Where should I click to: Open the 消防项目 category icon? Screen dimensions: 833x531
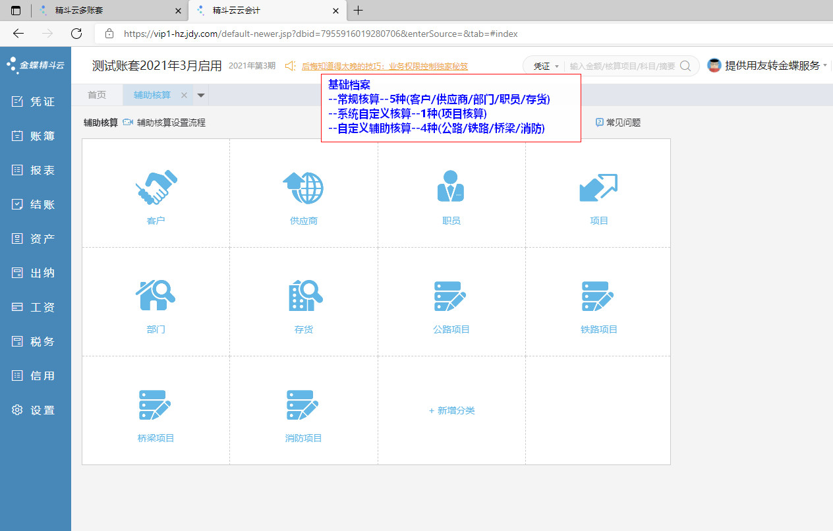[x=303, y=405]
